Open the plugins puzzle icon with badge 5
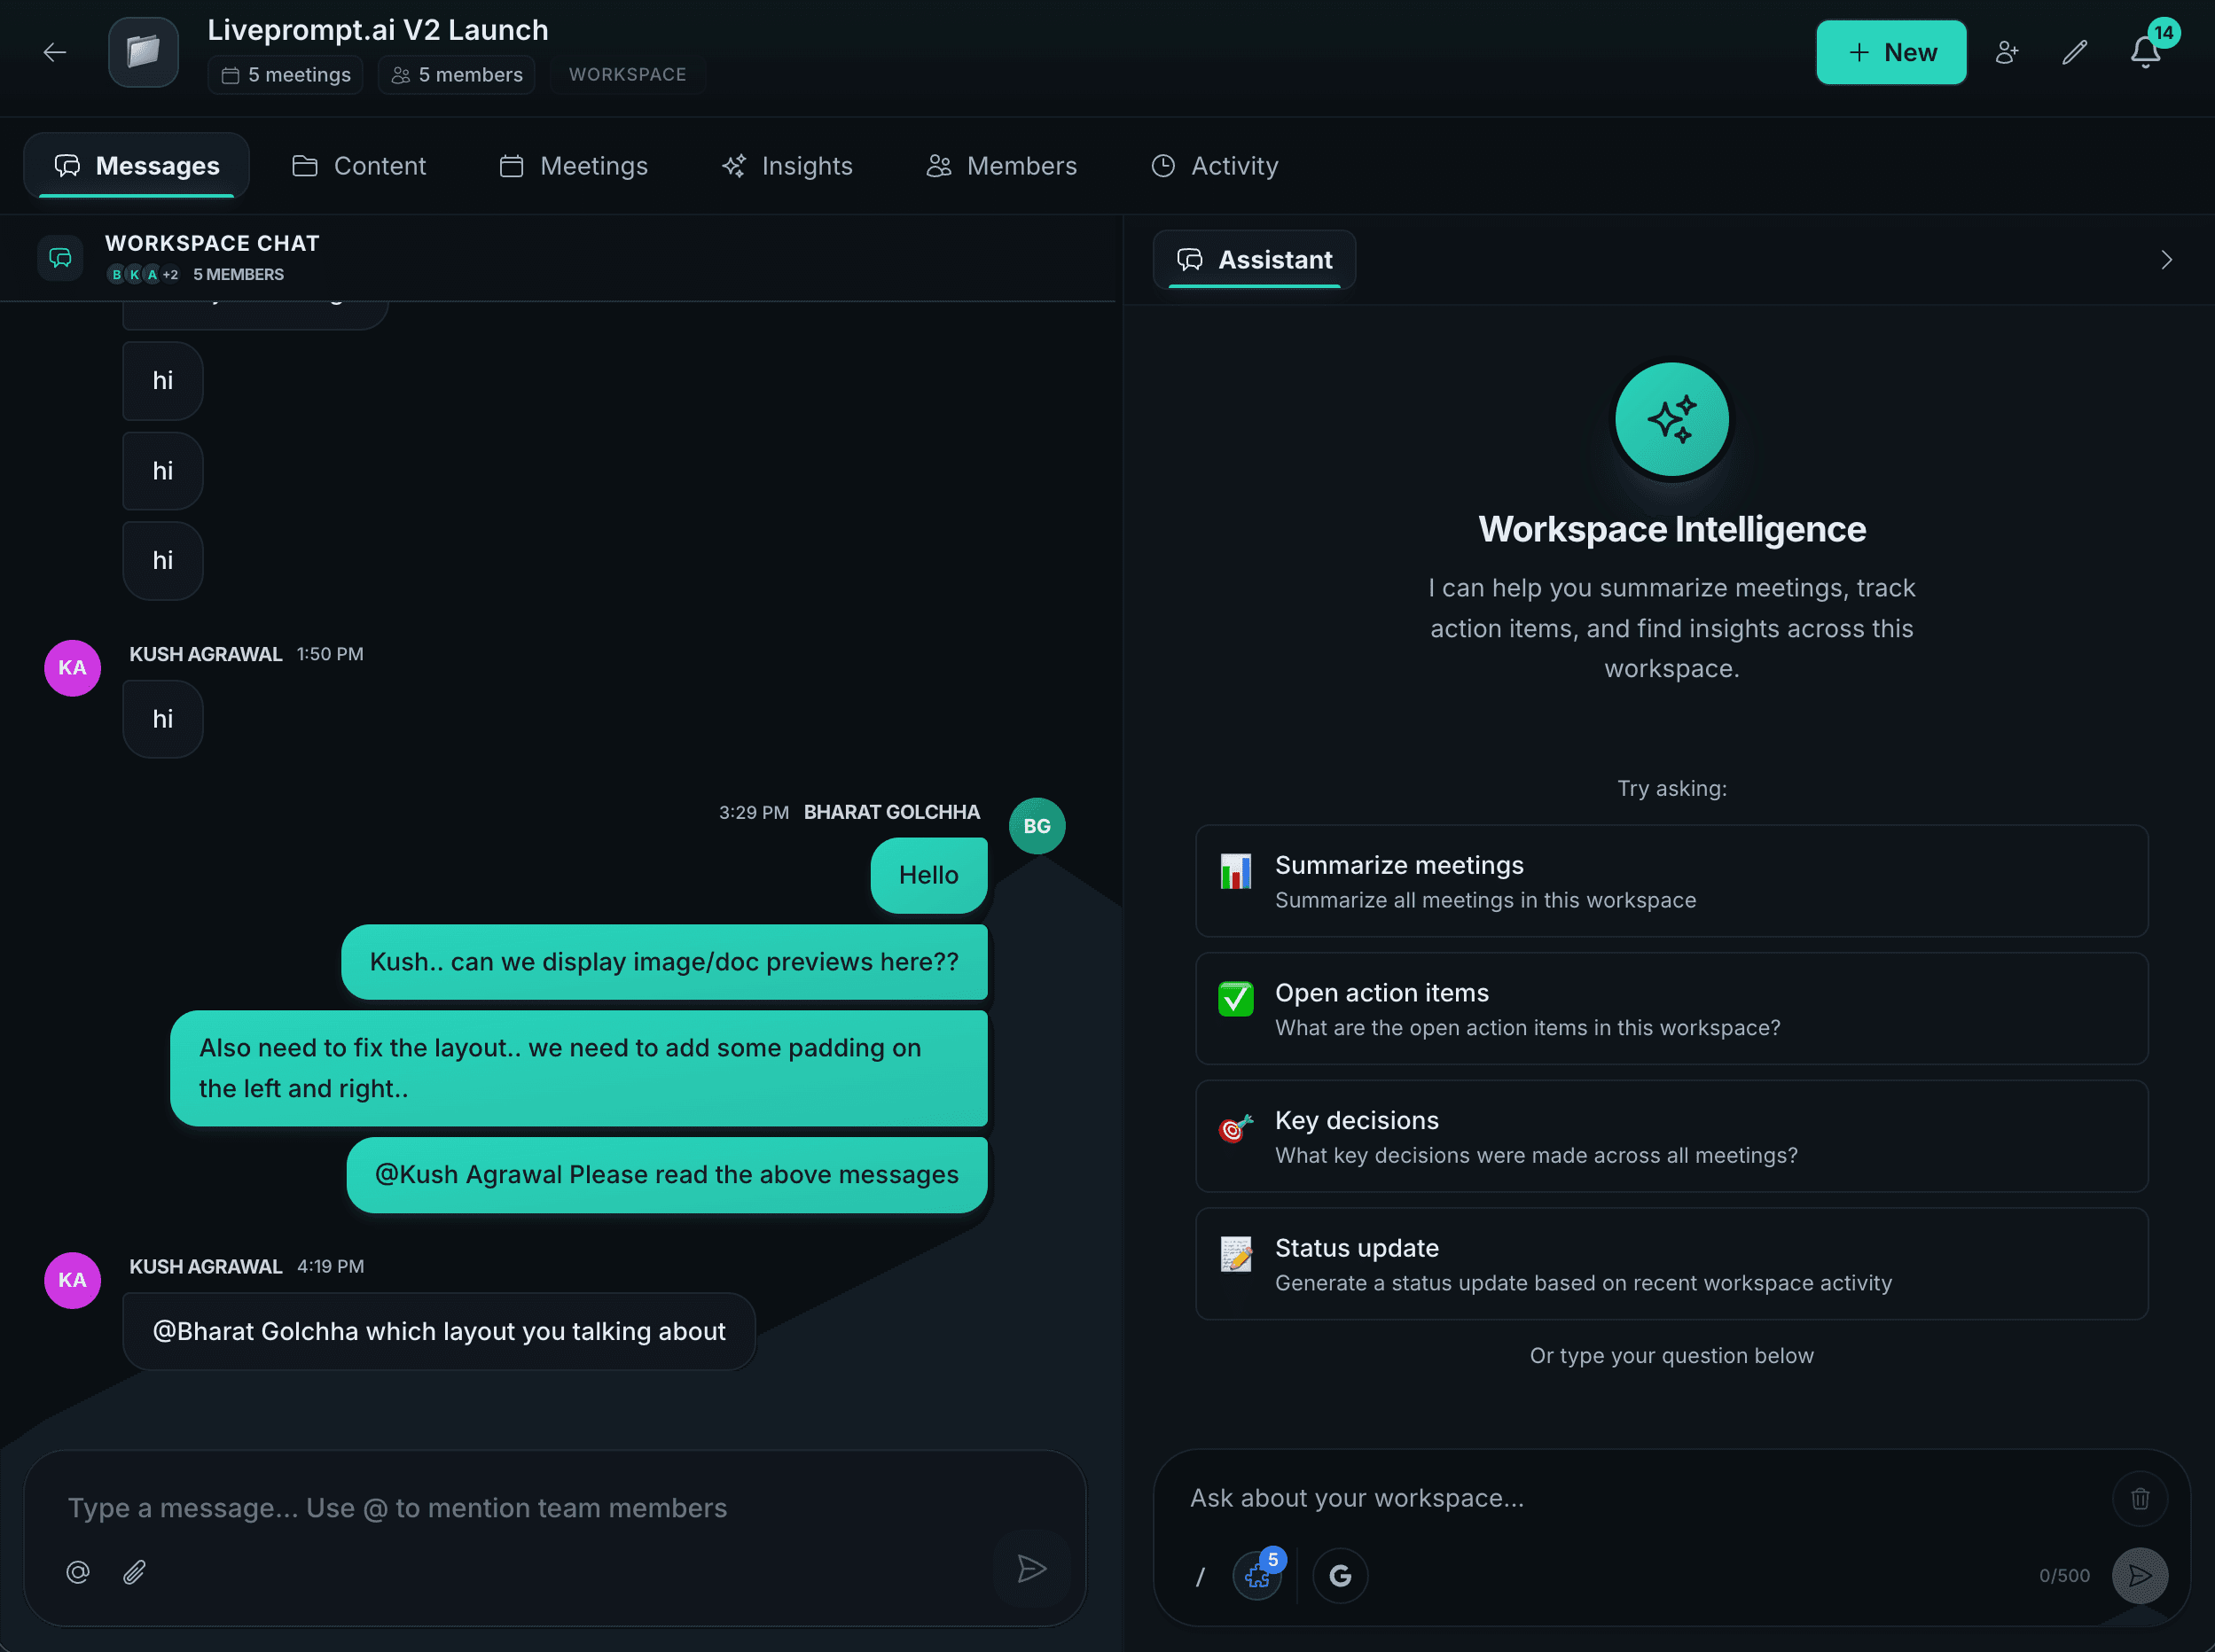This screenshot has width=2215, height=1652. click(x=1257, y=1575)
